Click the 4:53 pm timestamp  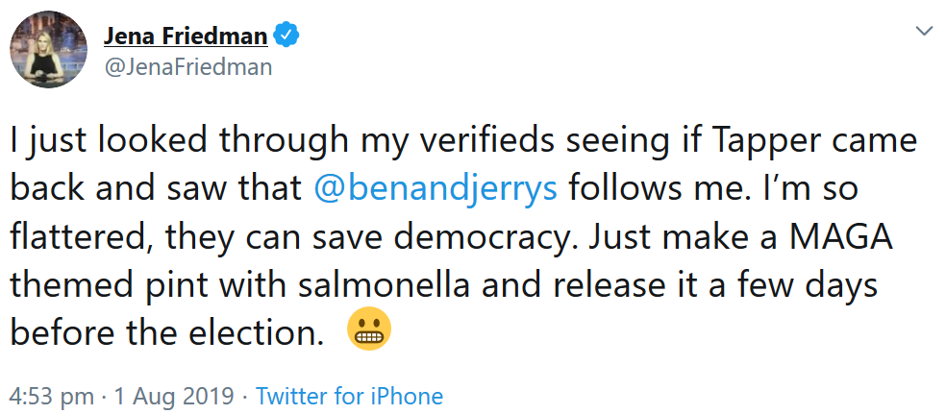pyautogui.click(x=52, y=396)
